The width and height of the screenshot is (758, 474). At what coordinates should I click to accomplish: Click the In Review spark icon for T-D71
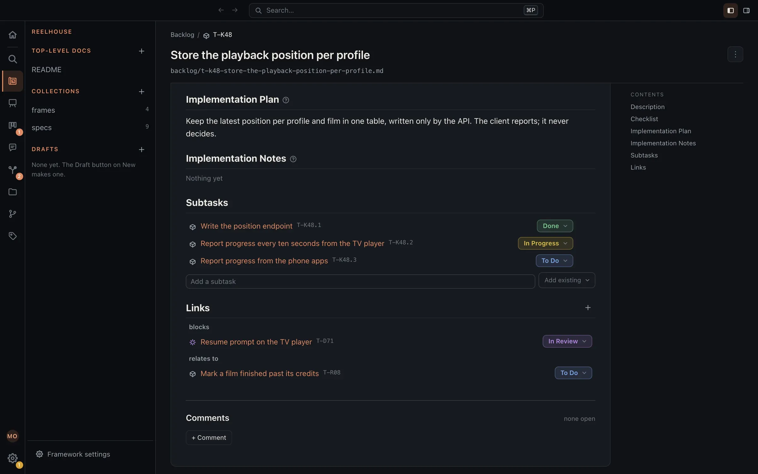192,342
